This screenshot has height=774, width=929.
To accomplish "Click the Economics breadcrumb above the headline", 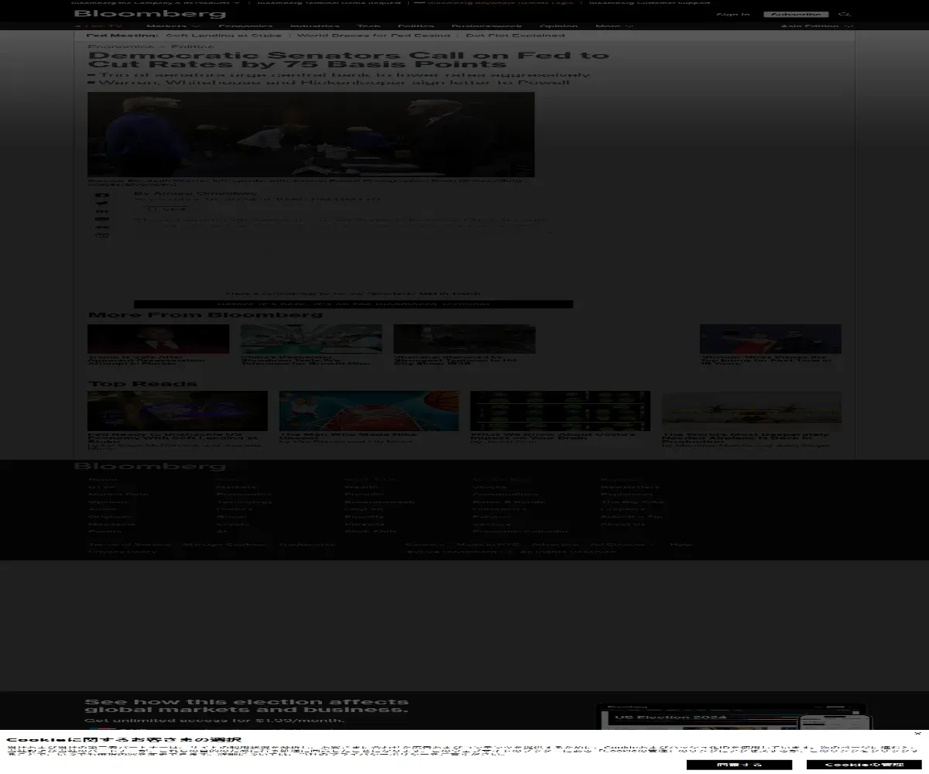I will pyautogui.click(x=121, y=46).
